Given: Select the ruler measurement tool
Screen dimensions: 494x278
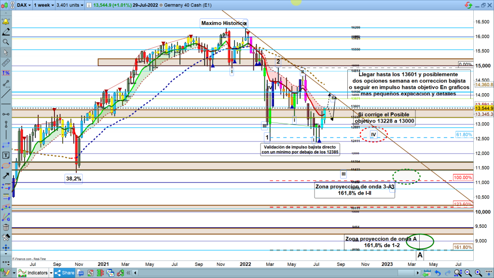Looking at the screenshot, I should [6, 63].
